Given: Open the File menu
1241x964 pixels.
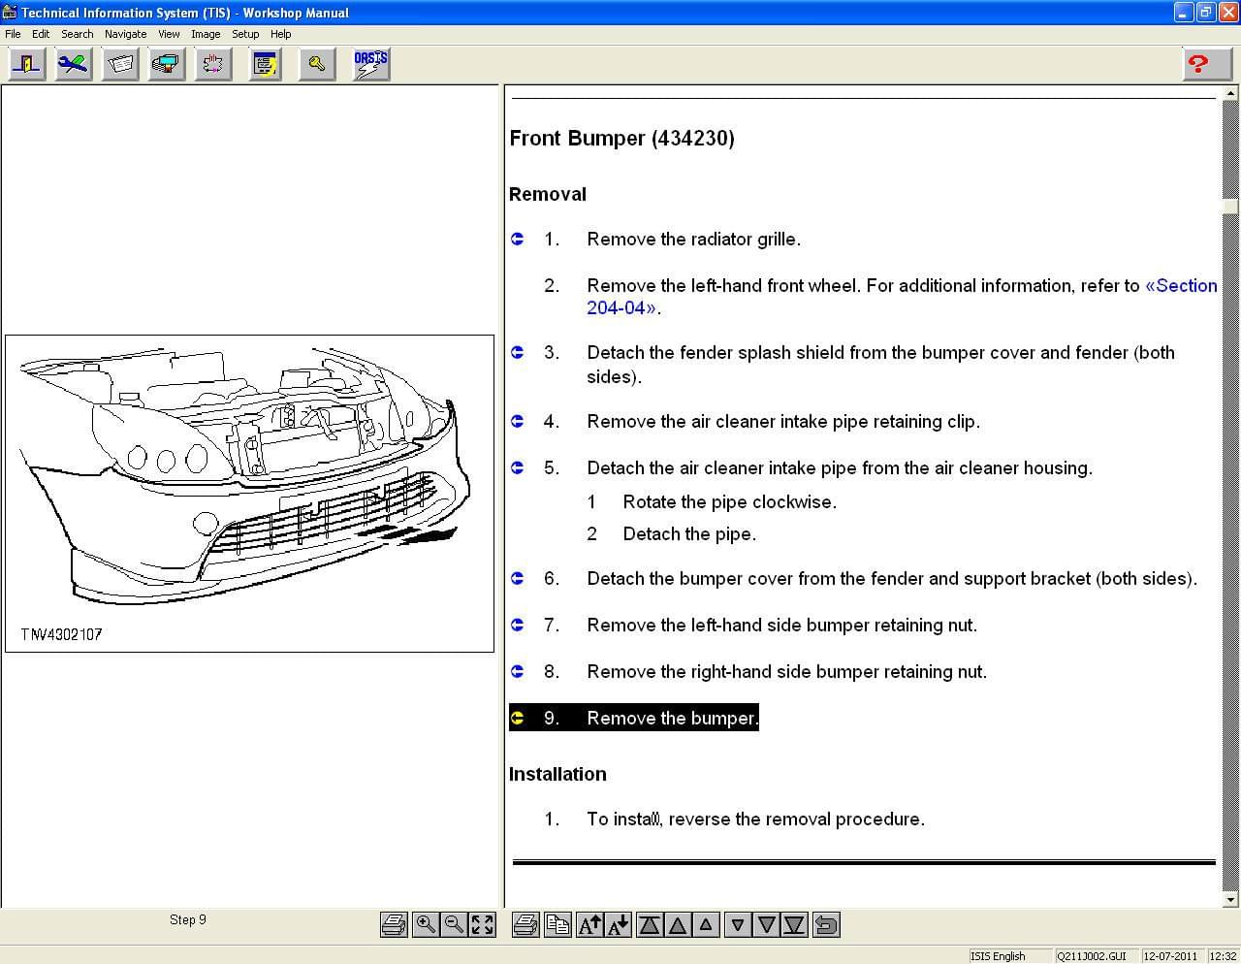Looking at the screenshot, I should point(13,34).
